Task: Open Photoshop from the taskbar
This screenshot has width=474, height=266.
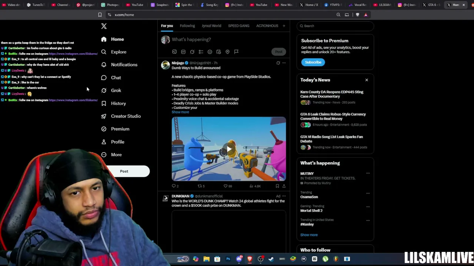Action: 228,259
